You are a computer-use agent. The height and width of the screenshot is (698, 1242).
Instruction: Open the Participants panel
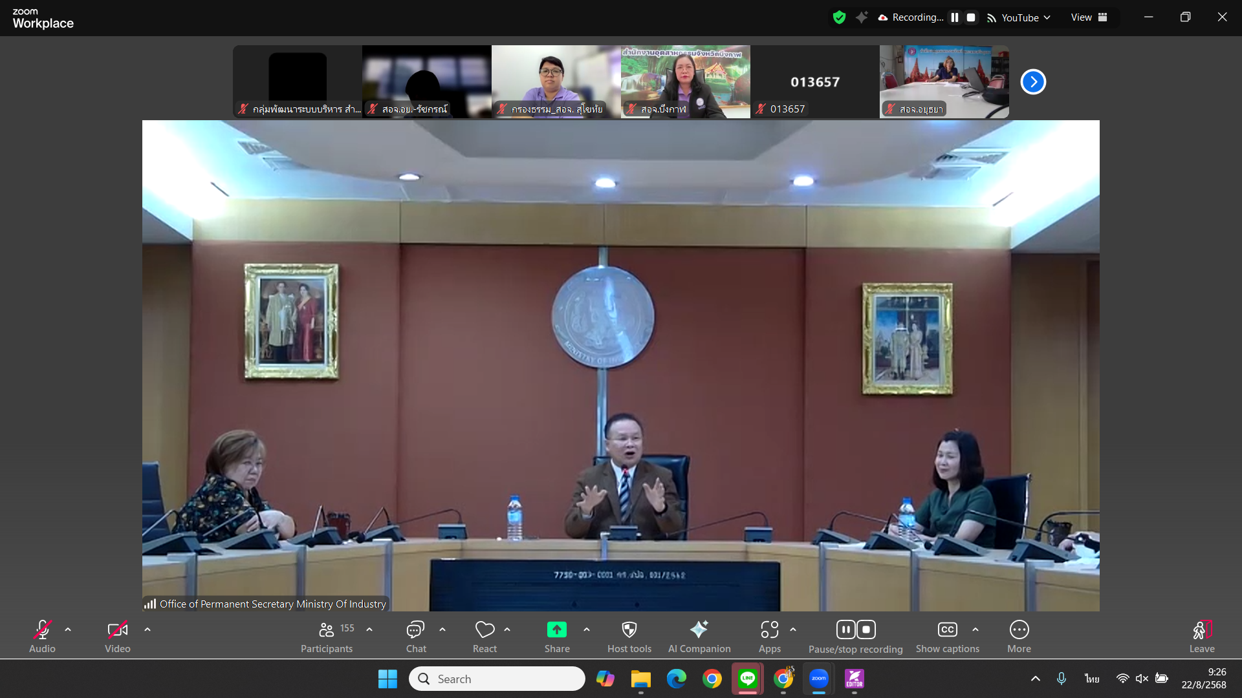coord(327,637)
